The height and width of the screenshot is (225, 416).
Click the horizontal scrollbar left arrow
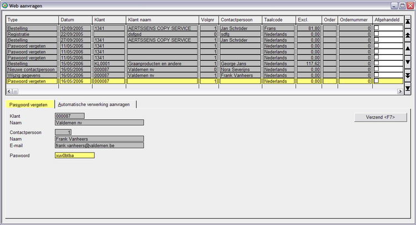(9, 91)
